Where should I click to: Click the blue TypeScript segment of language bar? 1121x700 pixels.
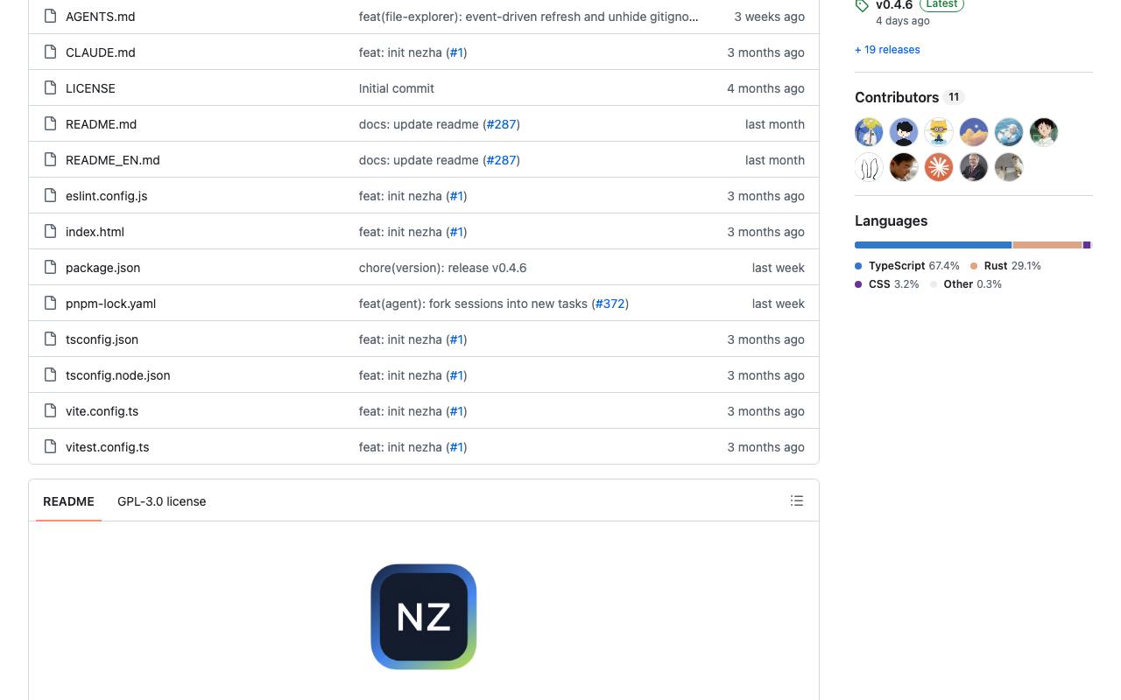[x=933, y=245]
